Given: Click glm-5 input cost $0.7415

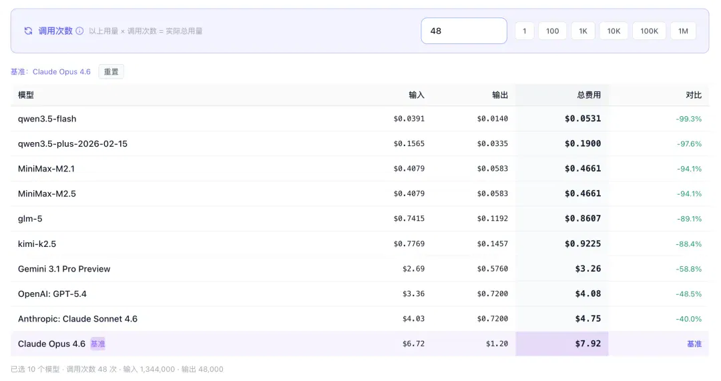Looking at the screenshot, I should pos(409,219).
